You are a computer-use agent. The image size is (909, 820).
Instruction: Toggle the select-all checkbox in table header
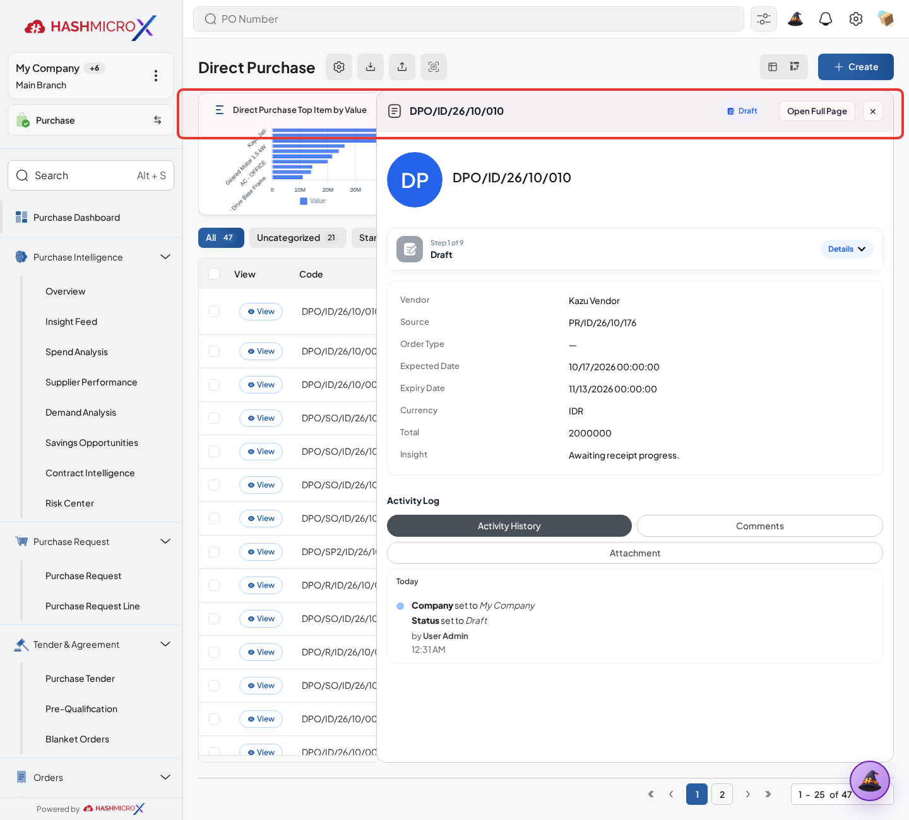[214, 274]
